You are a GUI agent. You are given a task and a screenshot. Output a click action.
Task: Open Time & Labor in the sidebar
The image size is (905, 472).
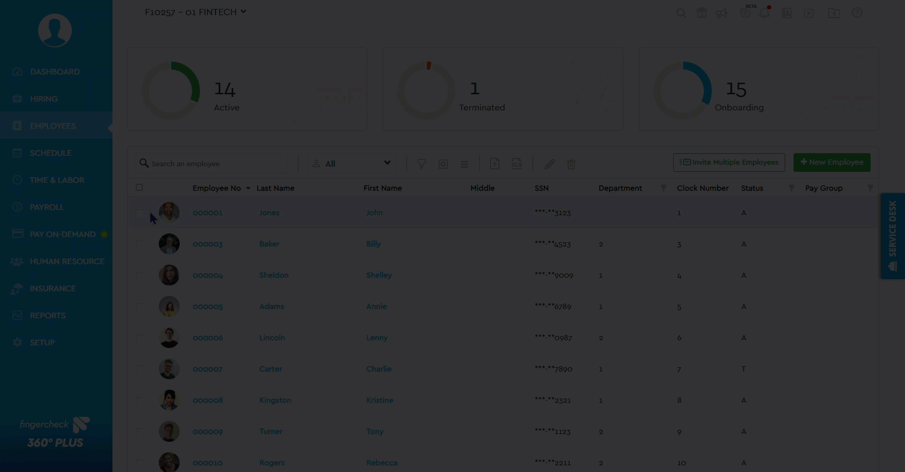[57, 180]
